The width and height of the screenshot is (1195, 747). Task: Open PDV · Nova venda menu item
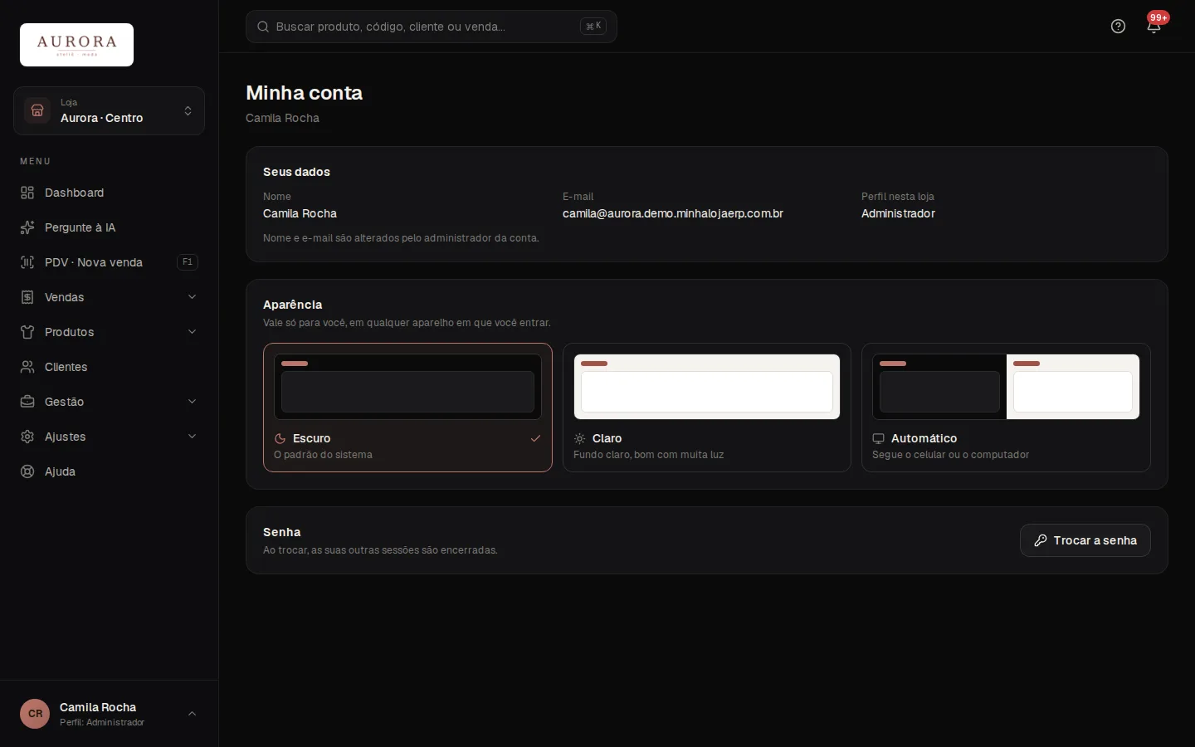(x=109, y=262)
